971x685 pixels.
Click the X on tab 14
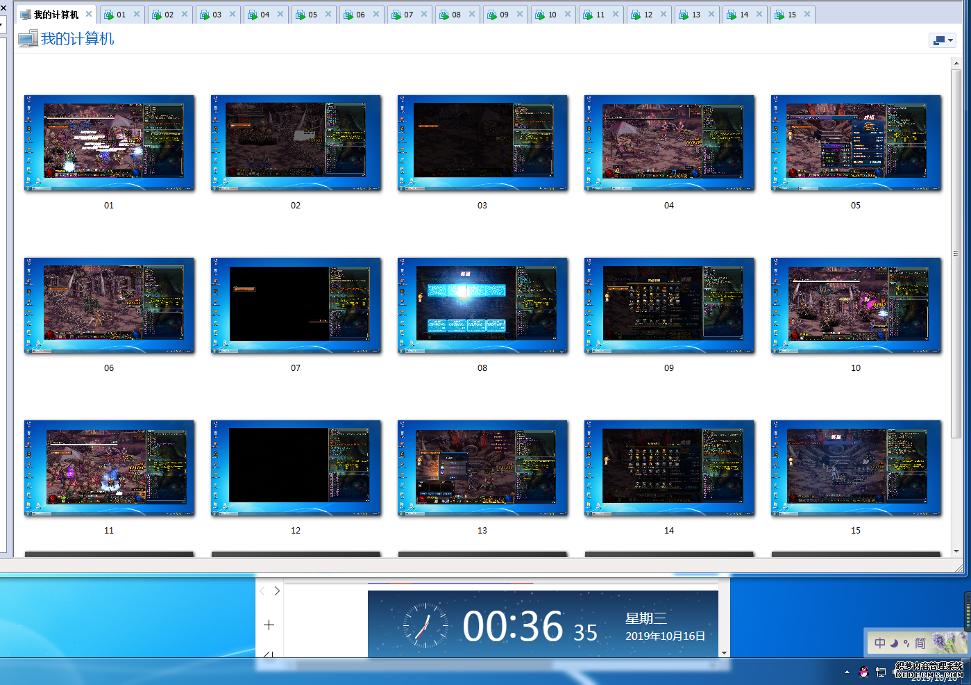click(x=759, y=14)
